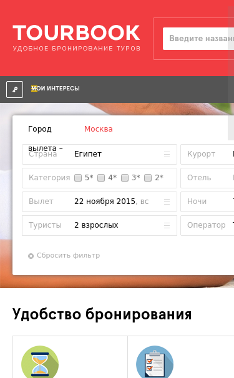This screenshot has width=234, height=378.
Task: Click the list icon in Туристы field
Action: click(x=167, y=225)
